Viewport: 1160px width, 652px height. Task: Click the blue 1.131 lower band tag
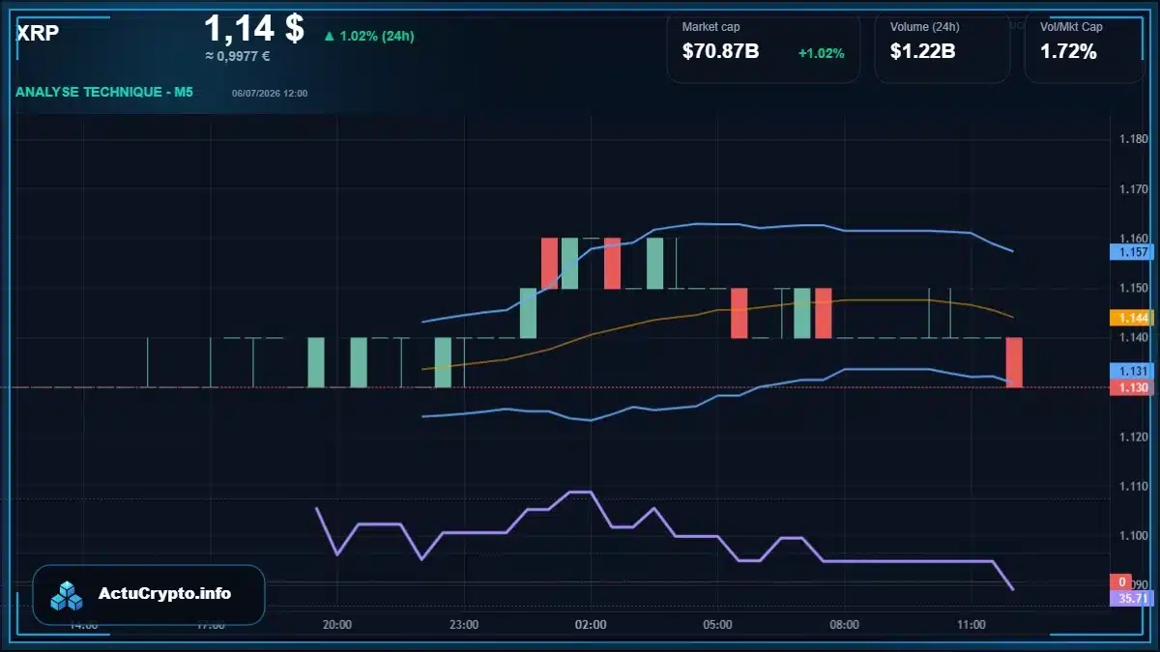[x=1131, y=371]
